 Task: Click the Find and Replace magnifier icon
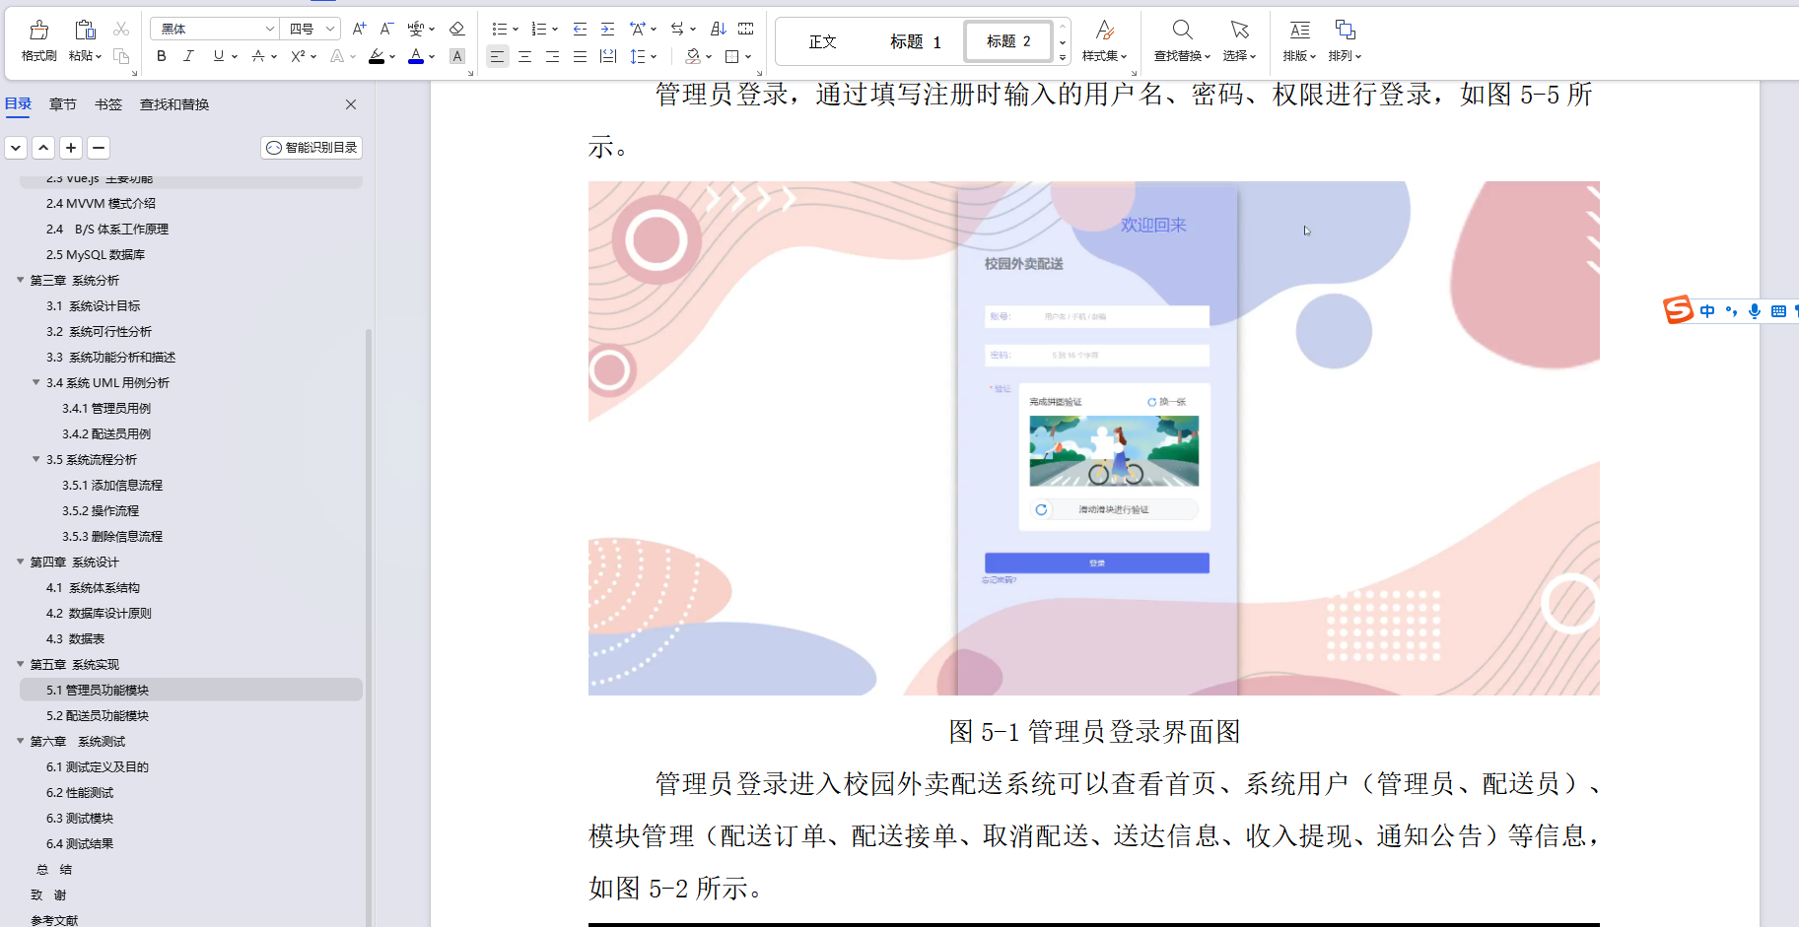point(1183,30)
